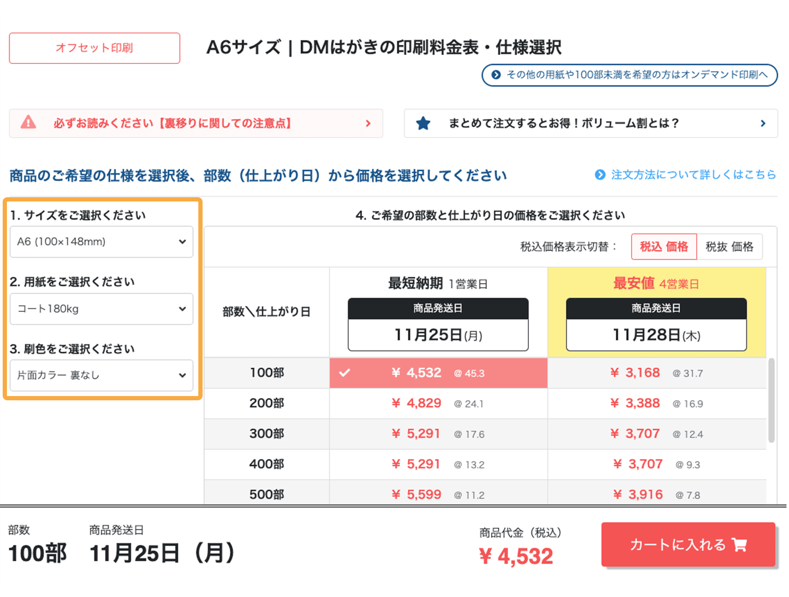Image resolution: width=789 pixels, height=597 pixels.
Task: Click the 最安値 4営業日 column header
Action: (656, 284)
